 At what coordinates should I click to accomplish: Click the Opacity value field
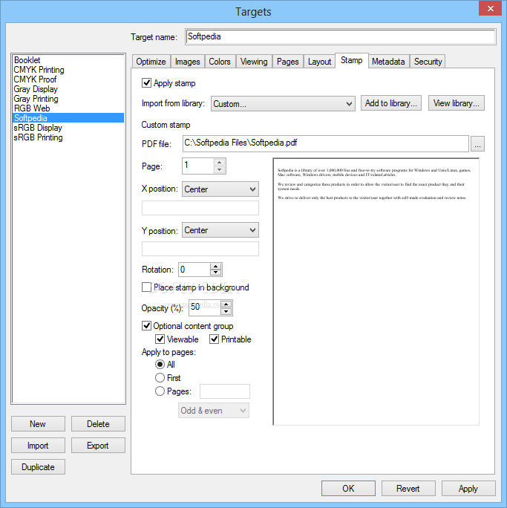tap(205, 307)
